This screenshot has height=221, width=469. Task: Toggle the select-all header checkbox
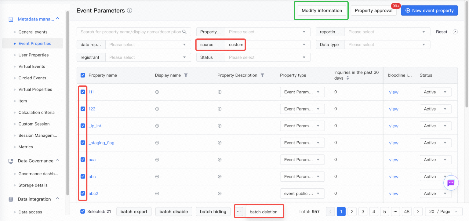pyautogui.click(x=83, y=75)
